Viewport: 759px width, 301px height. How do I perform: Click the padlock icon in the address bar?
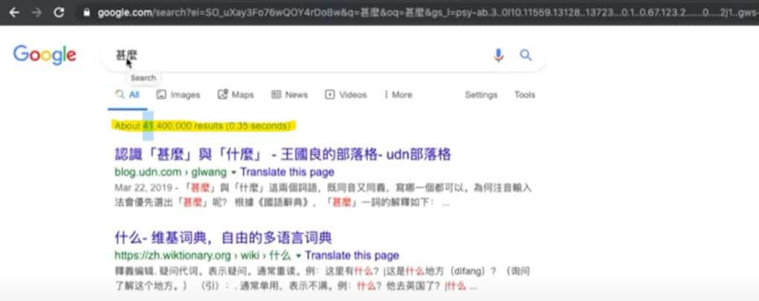pos(87,13)
